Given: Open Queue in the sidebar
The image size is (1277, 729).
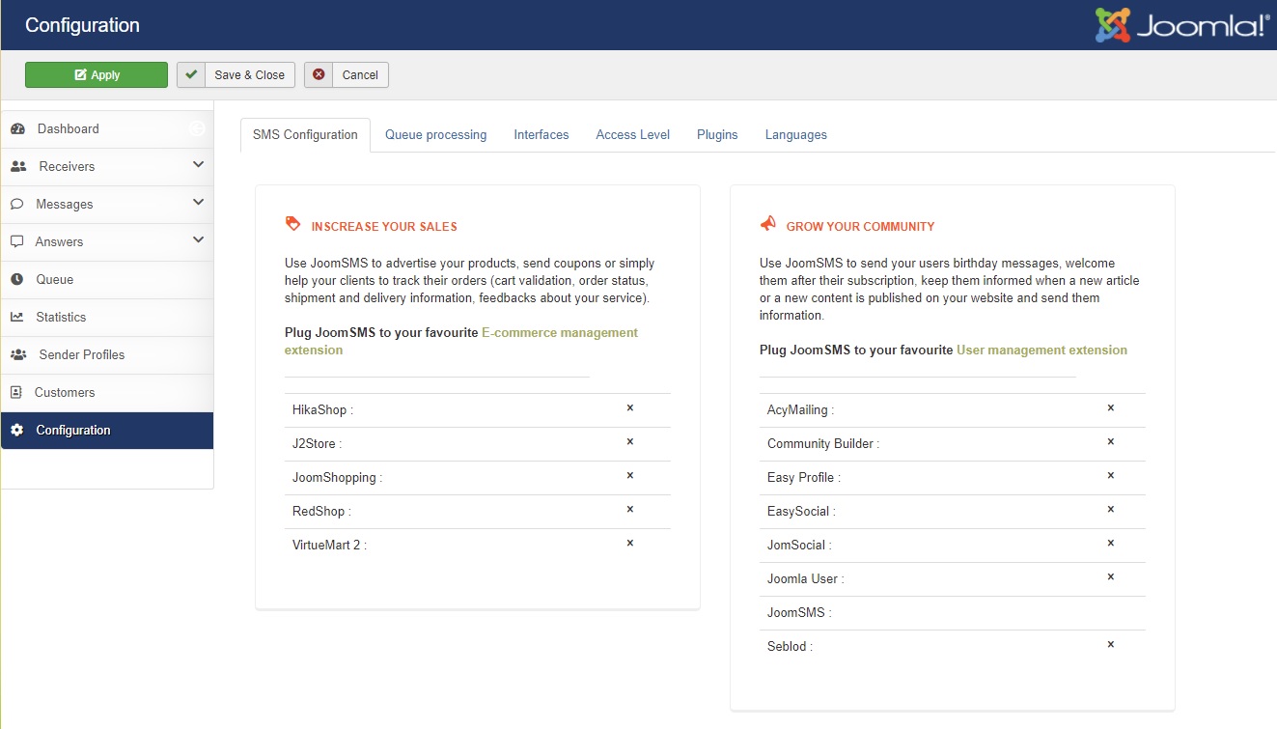Looking at the screenshot, I should 107,280.
